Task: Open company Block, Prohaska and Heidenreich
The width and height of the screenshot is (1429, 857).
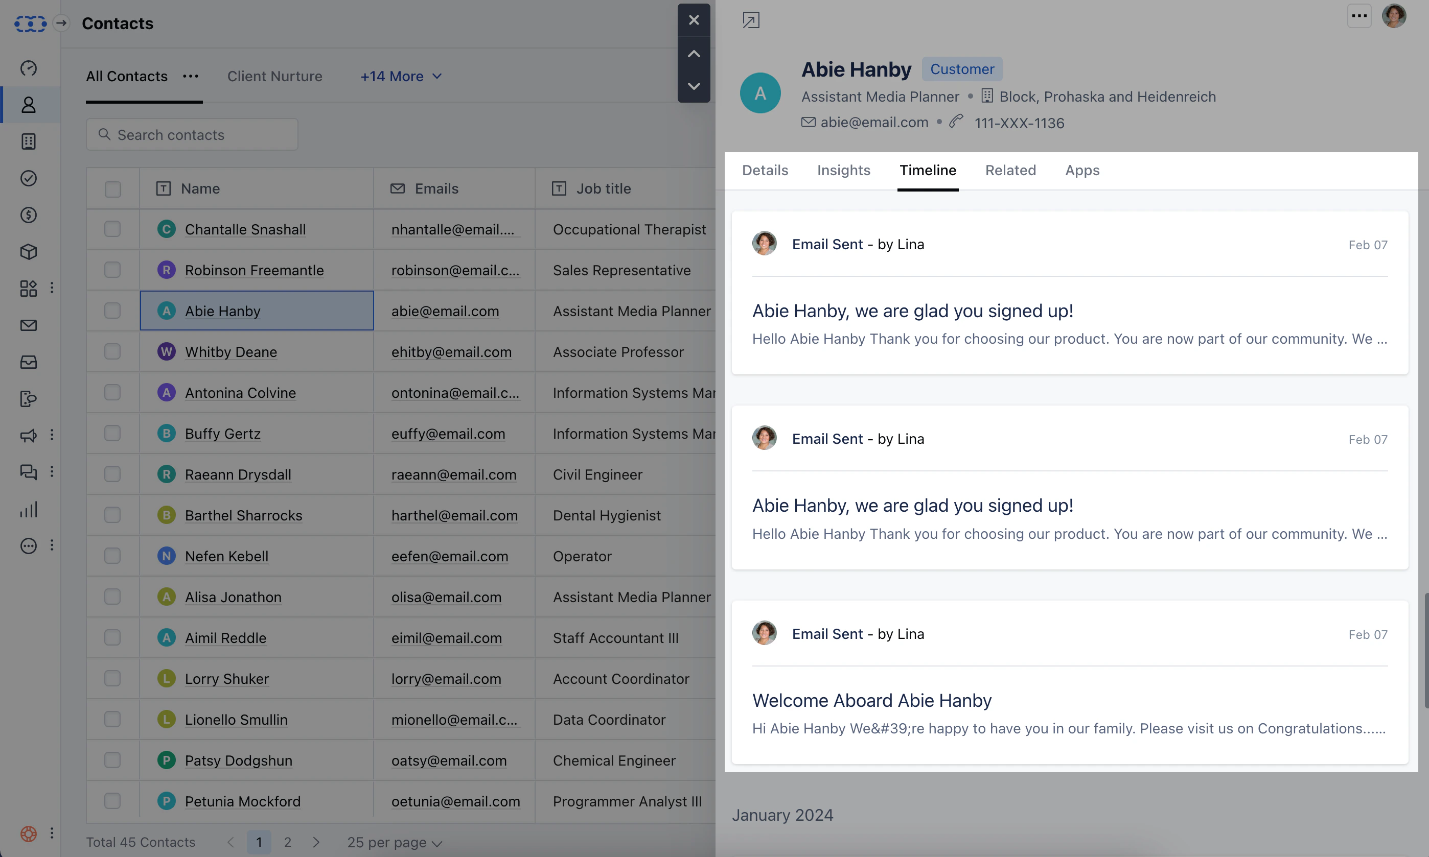Action: point(1107,97)
